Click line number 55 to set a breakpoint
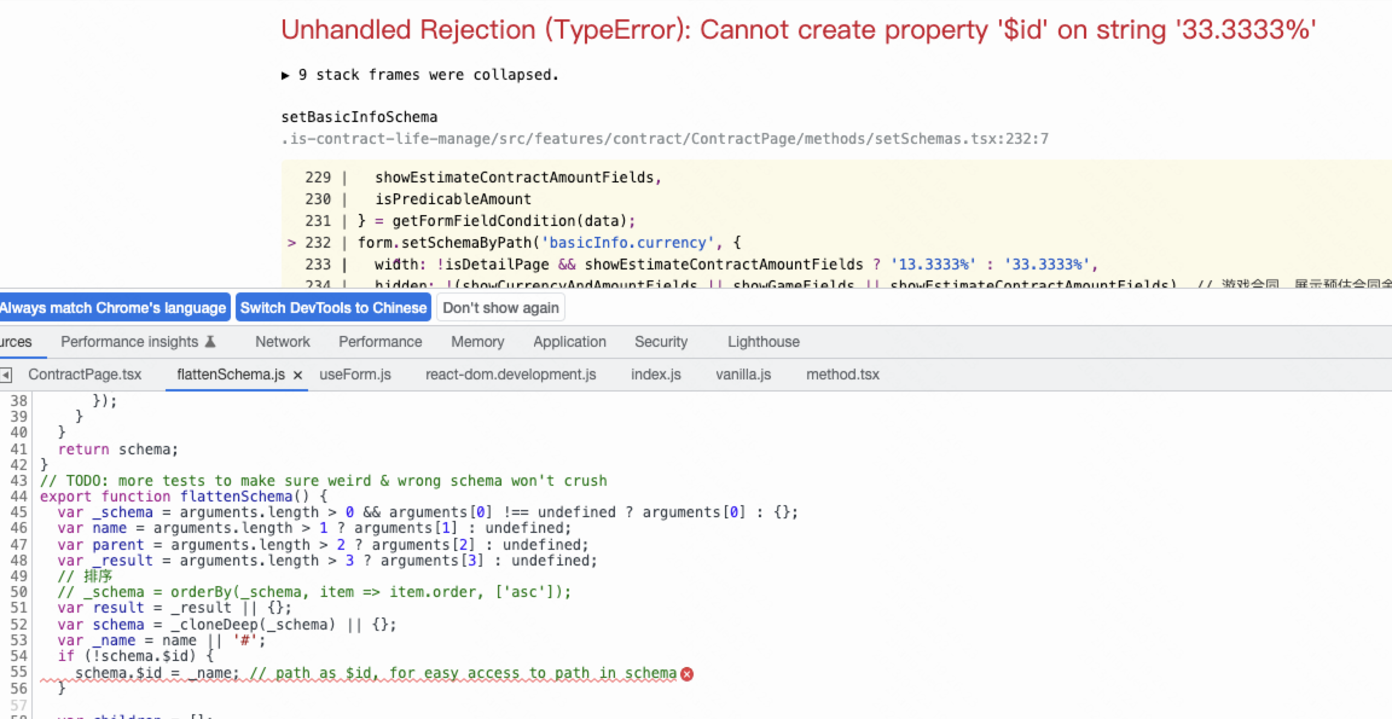1392x719 pixels. [19, 672]
